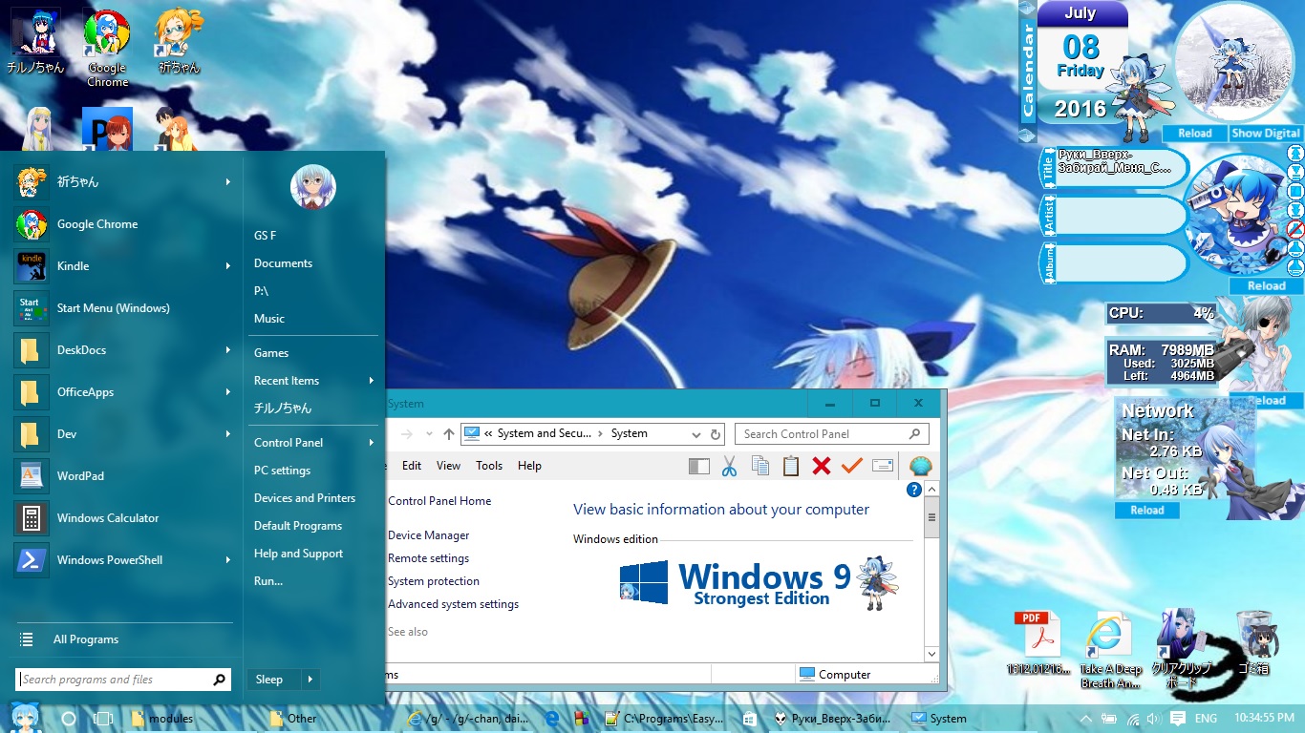Click the envelope Email icon in System toolbar
This screenshot has height=733, width=1305.
(883, 466)
